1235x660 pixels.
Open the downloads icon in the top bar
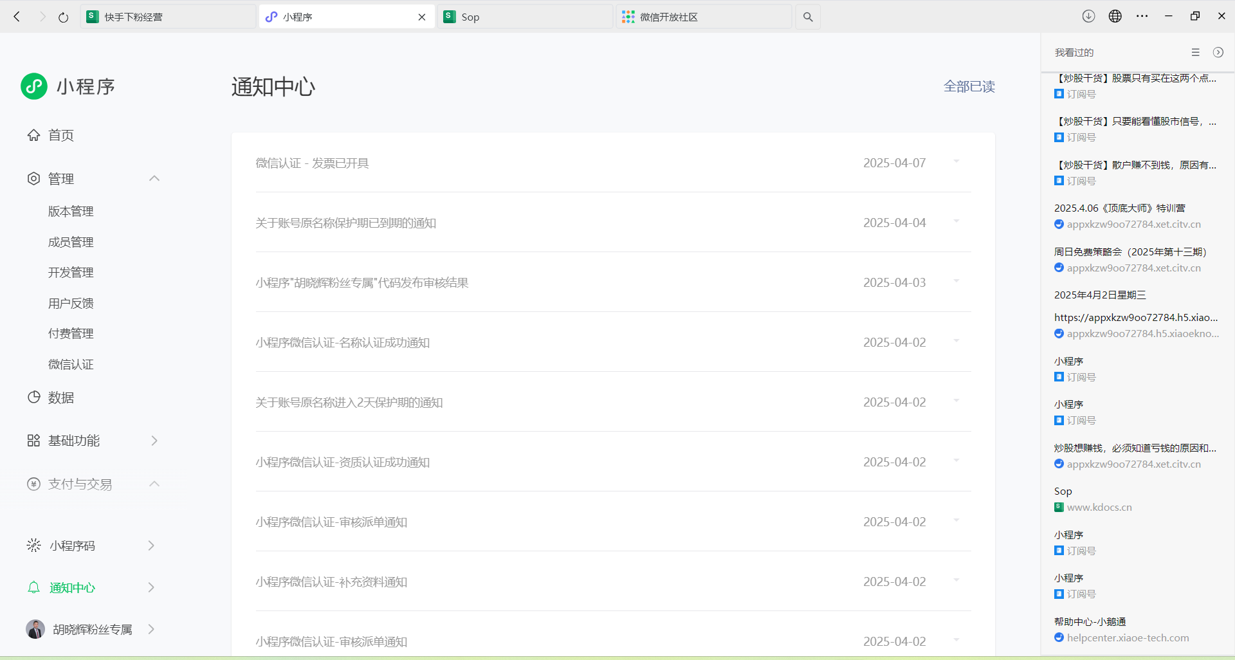[x=1088, y=16]
